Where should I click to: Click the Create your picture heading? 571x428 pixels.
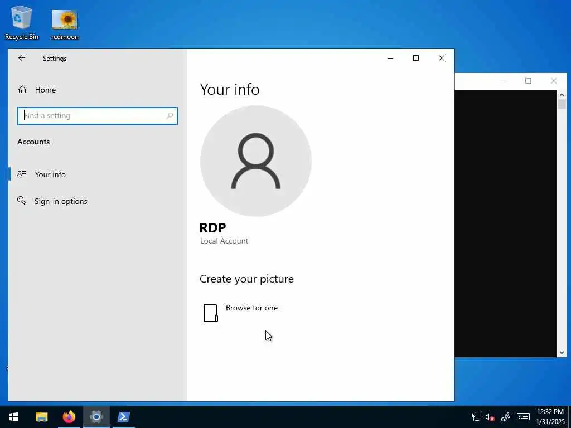[246, 279]
